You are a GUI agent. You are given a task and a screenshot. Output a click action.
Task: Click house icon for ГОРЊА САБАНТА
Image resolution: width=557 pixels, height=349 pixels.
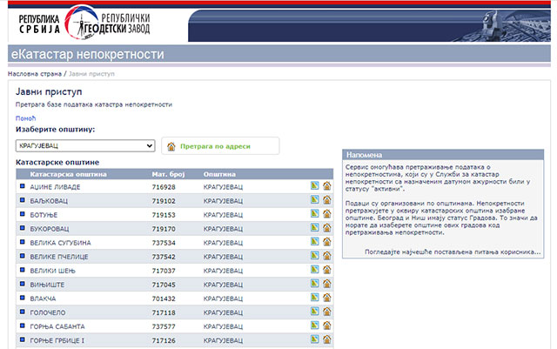[x=326, y=326]
